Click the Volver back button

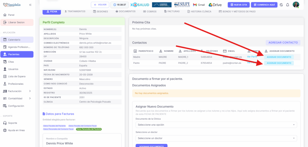pos(100,5)
